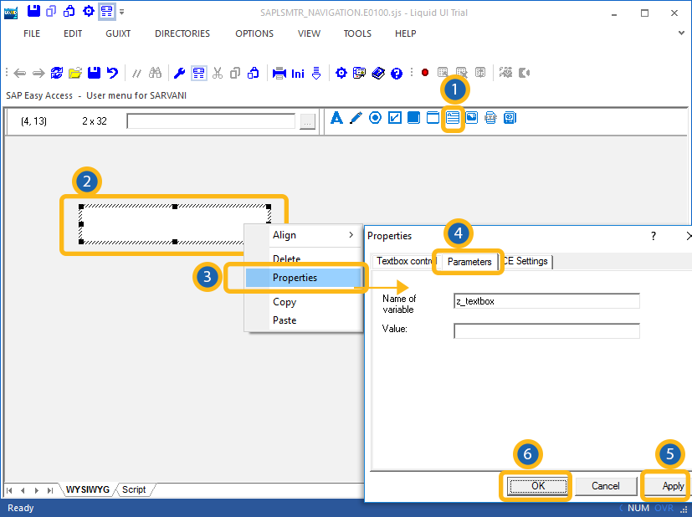Select the checkbox element tool

pos(395,118)
